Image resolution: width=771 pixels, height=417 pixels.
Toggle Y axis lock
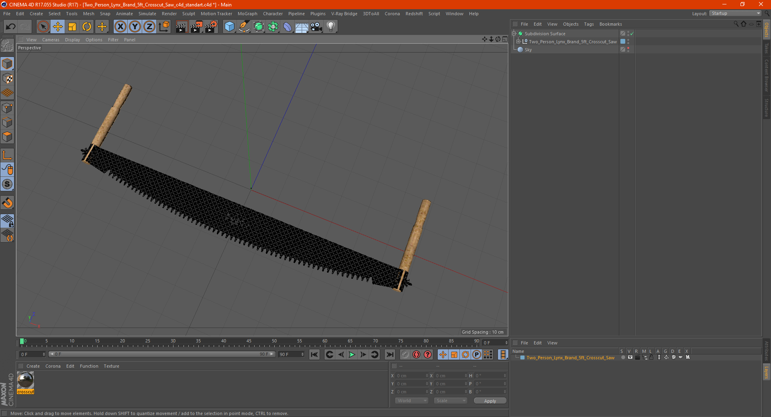(135, 27)
